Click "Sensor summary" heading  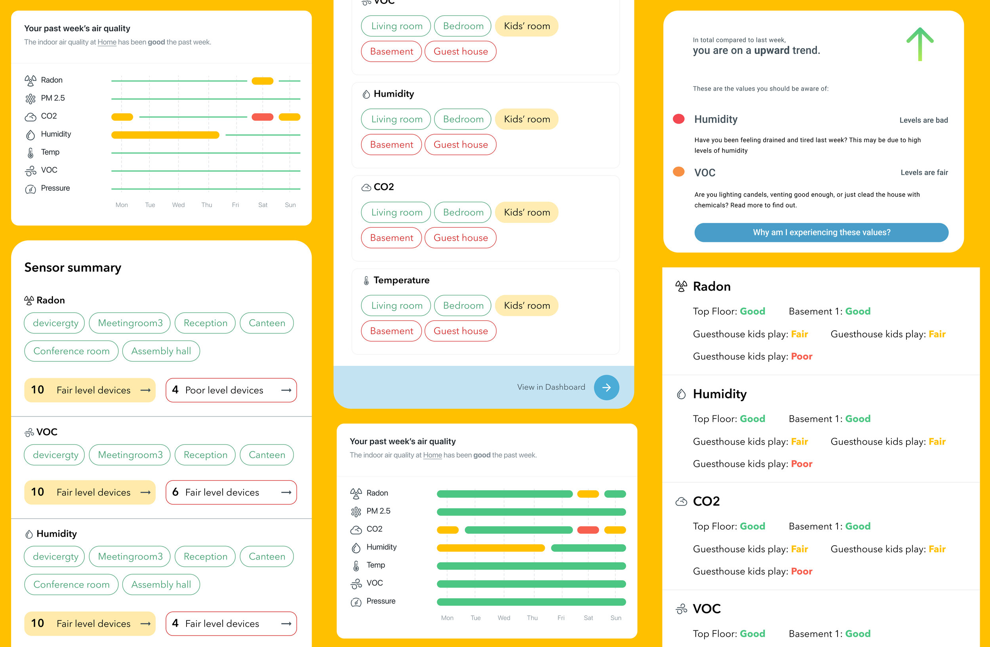73,267
